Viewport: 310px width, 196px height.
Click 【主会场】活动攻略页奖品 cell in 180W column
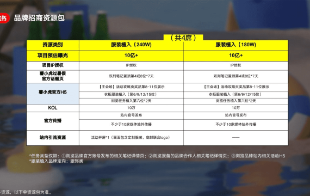(235, 87)
